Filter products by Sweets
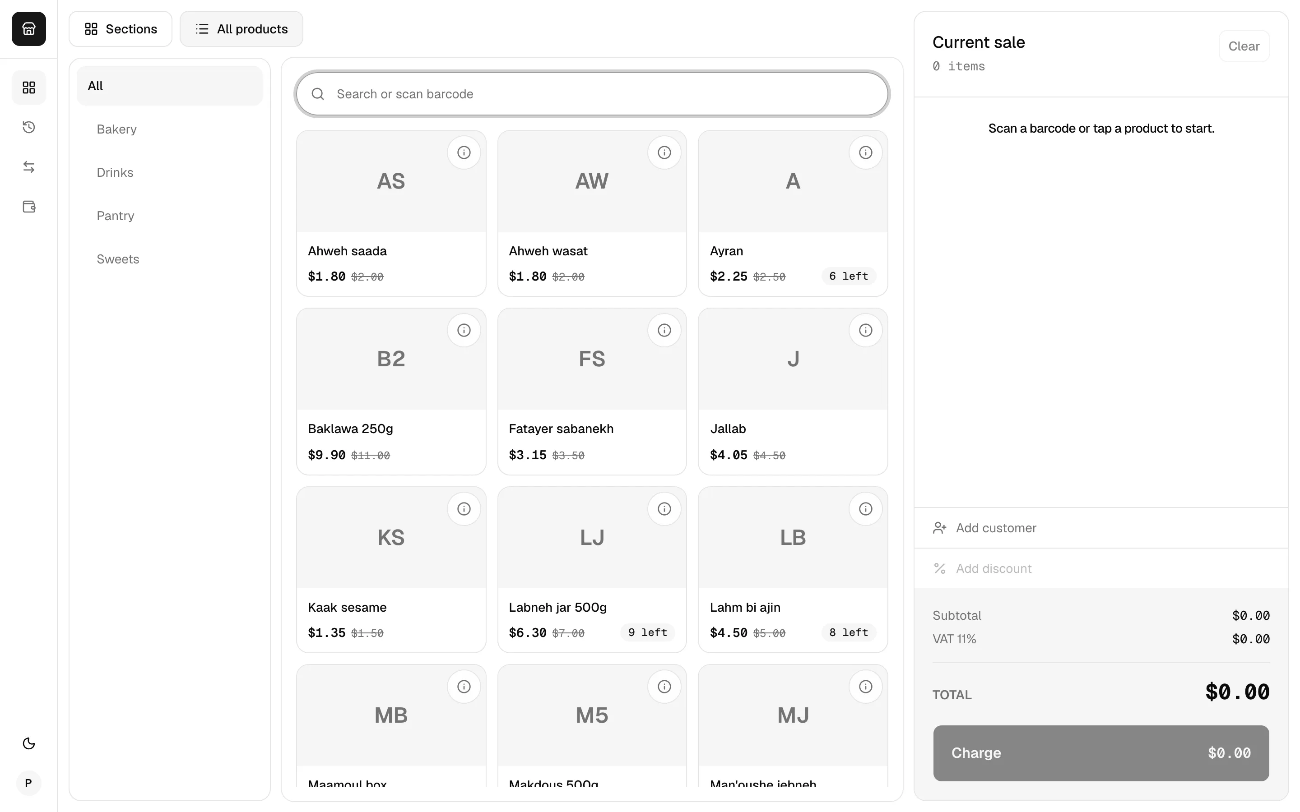 (x=170, y=259)
